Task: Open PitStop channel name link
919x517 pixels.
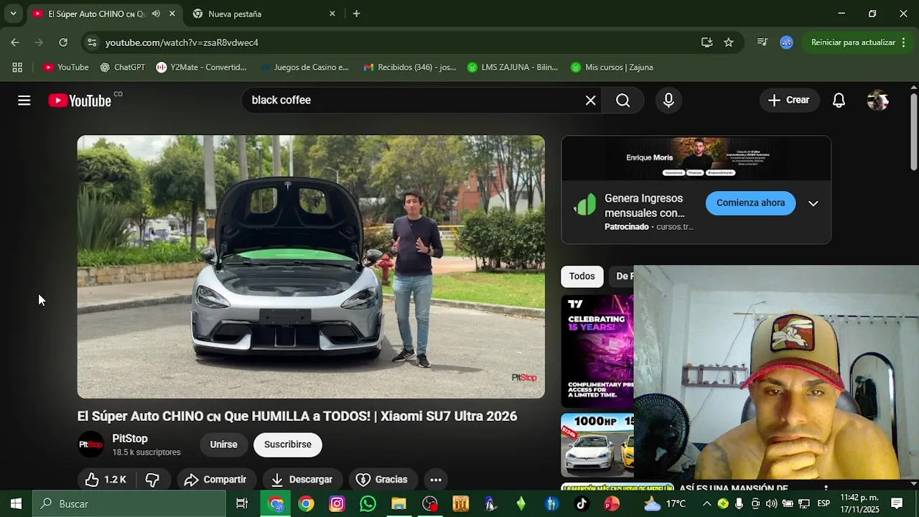Action: [x=130, y=439]
